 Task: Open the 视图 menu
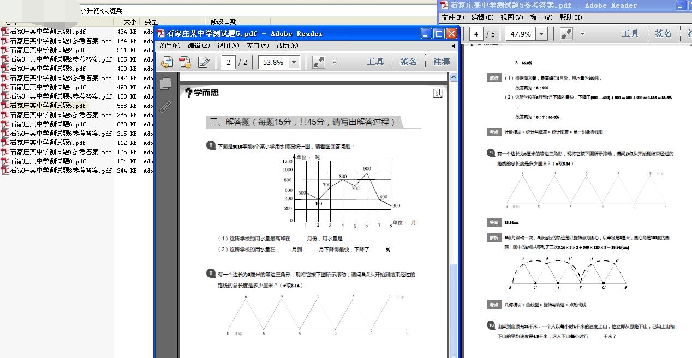(229, 46)
